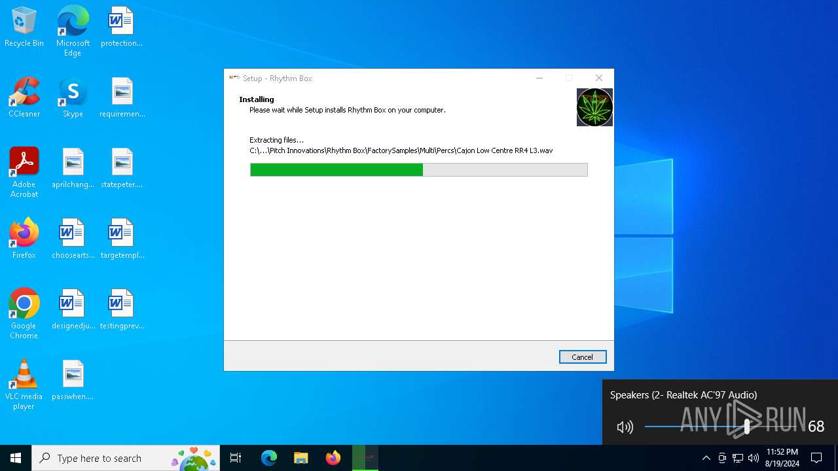Select the passwhen... image file icon

tap(73, 381)
